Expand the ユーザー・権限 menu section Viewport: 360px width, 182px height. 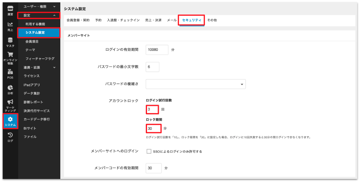tap(39, 6)
